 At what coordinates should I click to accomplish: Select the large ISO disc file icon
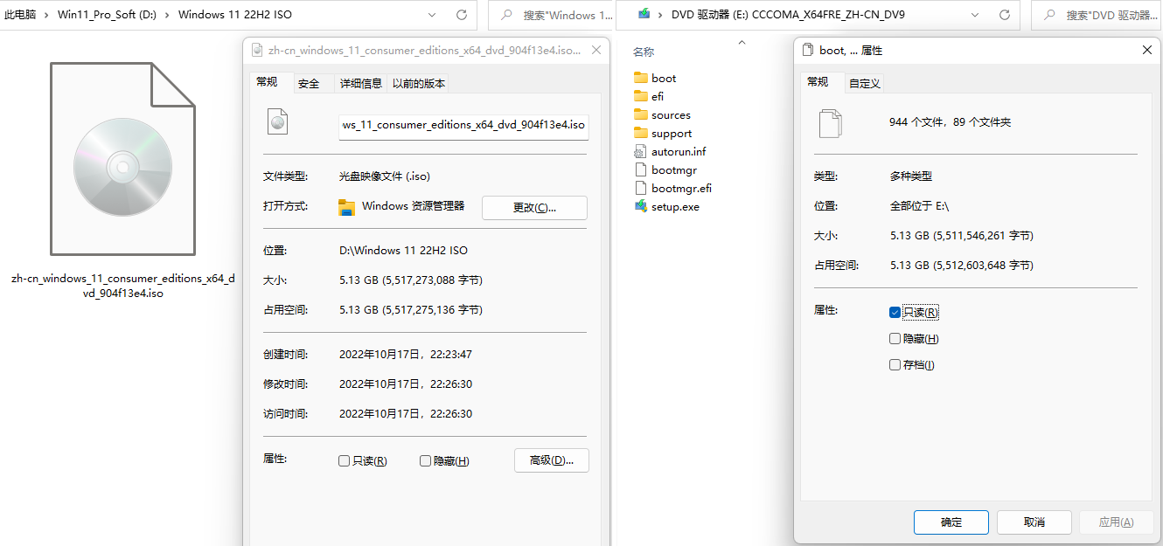coord(122,158)
